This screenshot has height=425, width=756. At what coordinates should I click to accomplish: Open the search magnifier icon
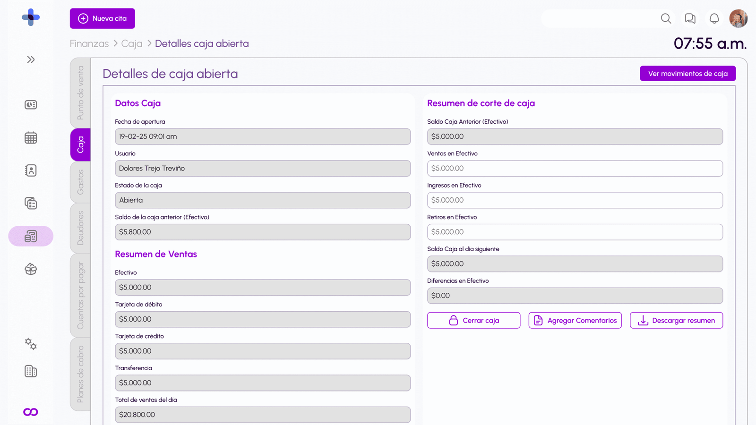point(666,18)
